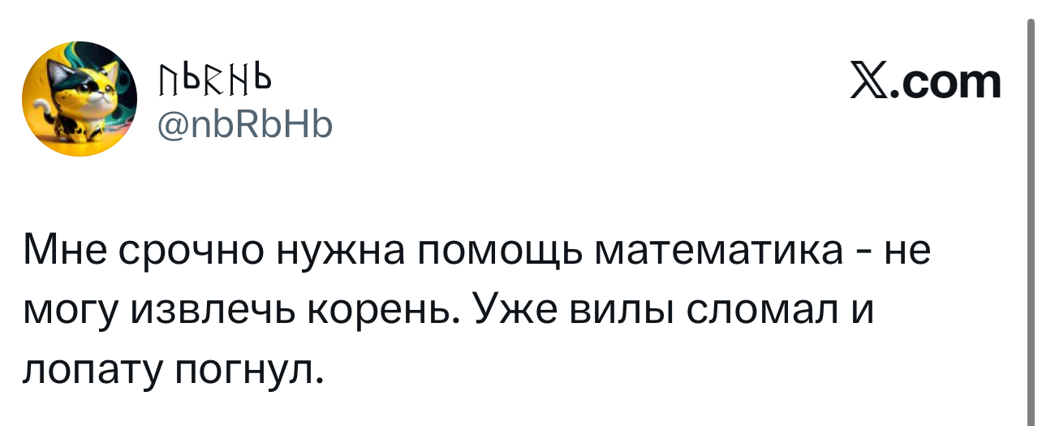The height and width of the screenshot is (426, 1042).
Task: Open the yellow cat profile avatar
Action: tap(80, 99)
